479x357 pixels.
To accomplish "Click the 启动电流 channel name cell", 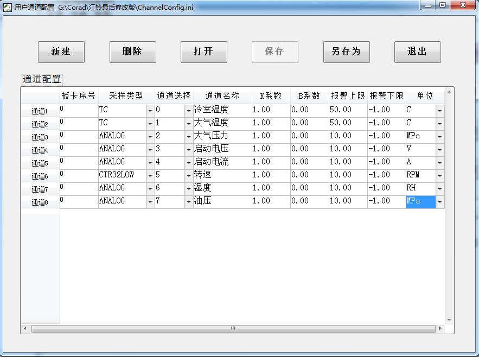I will pyautogui.click(x=222, y=163).
